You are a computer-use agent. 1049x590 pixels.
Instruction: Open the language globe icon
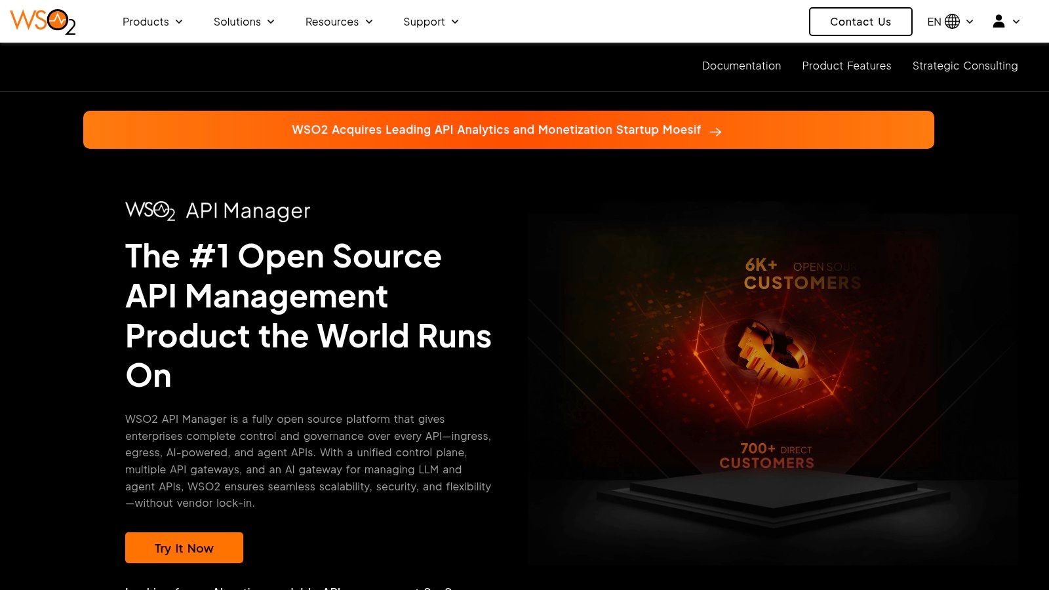pos(953,22)
